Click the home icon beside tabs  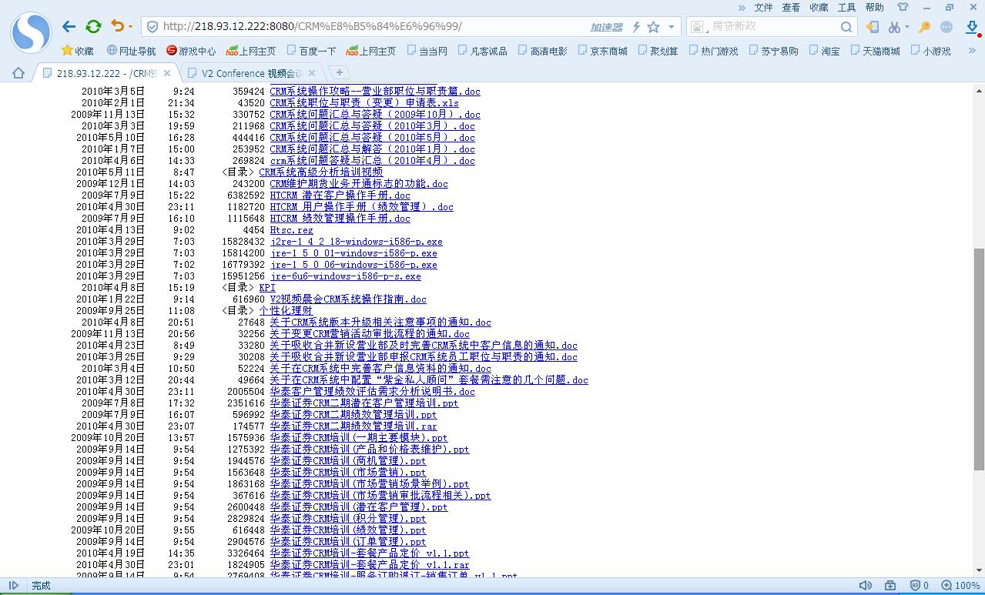18,73
